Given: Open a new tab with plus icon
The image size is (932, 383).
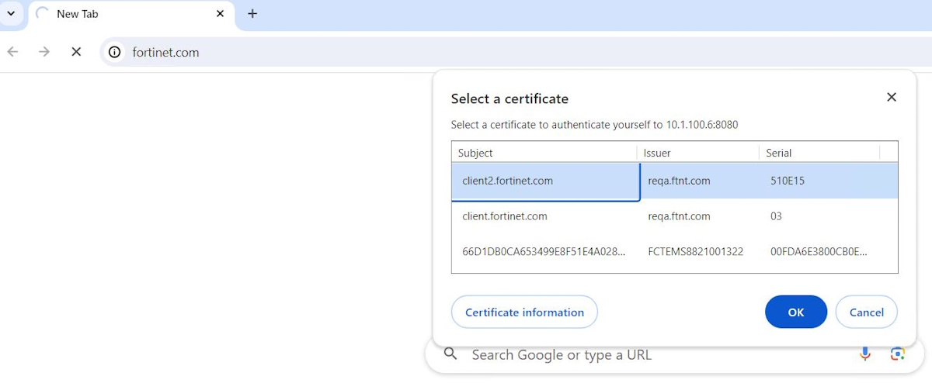Looking at the screenshot, I should click(x=252, y=14).
